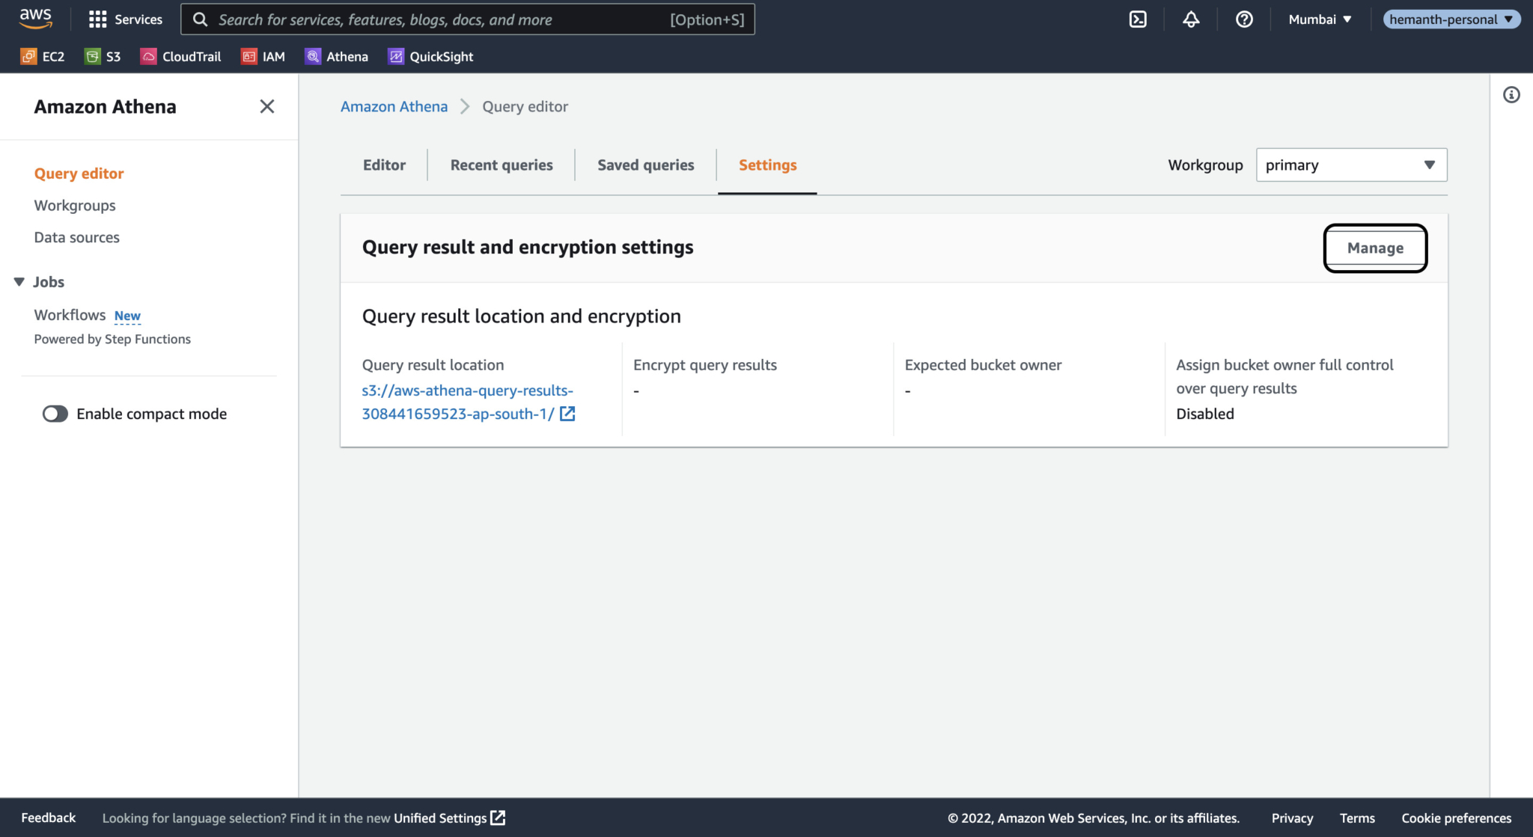This screenshot has height=837, width=1533.
Task: Launch AWS CloudShell terminal
Action: [x=1138, y=19]
